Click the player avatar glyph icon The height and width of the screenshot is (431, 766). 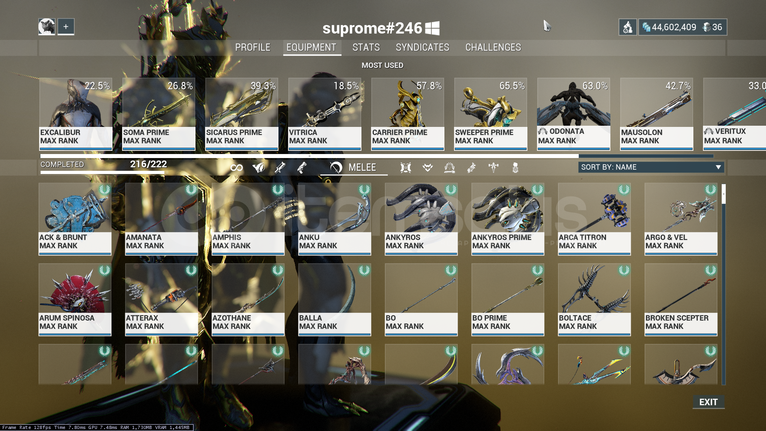pos(47,27)
